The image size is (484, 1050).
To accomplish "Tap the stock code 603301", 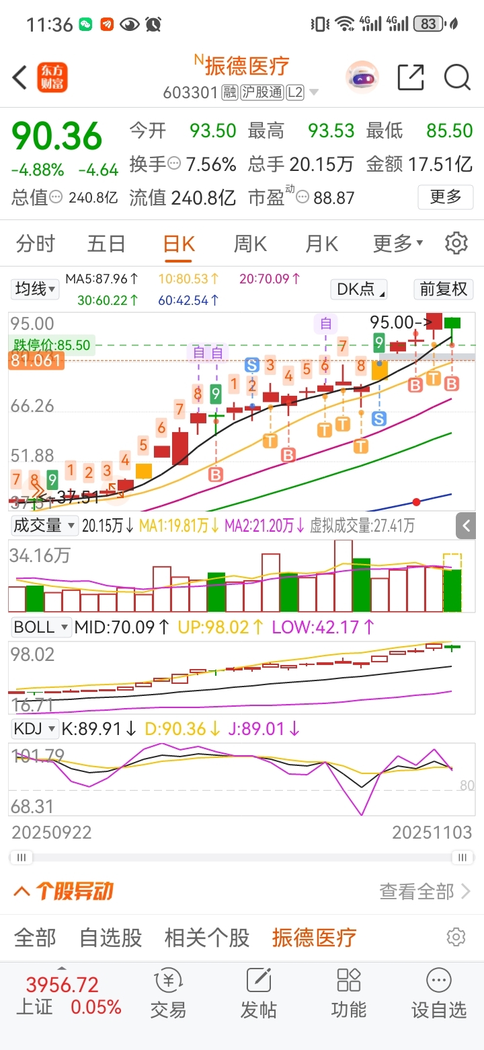I will pos(191,93).
